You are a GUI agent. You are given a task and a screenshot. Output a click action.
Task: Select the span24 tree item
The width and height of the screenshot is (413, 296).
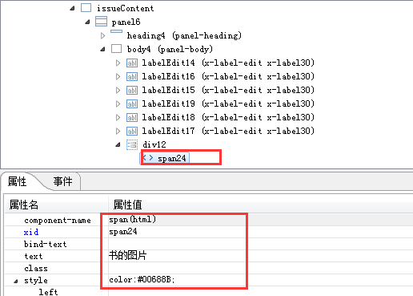coord(172,158)
